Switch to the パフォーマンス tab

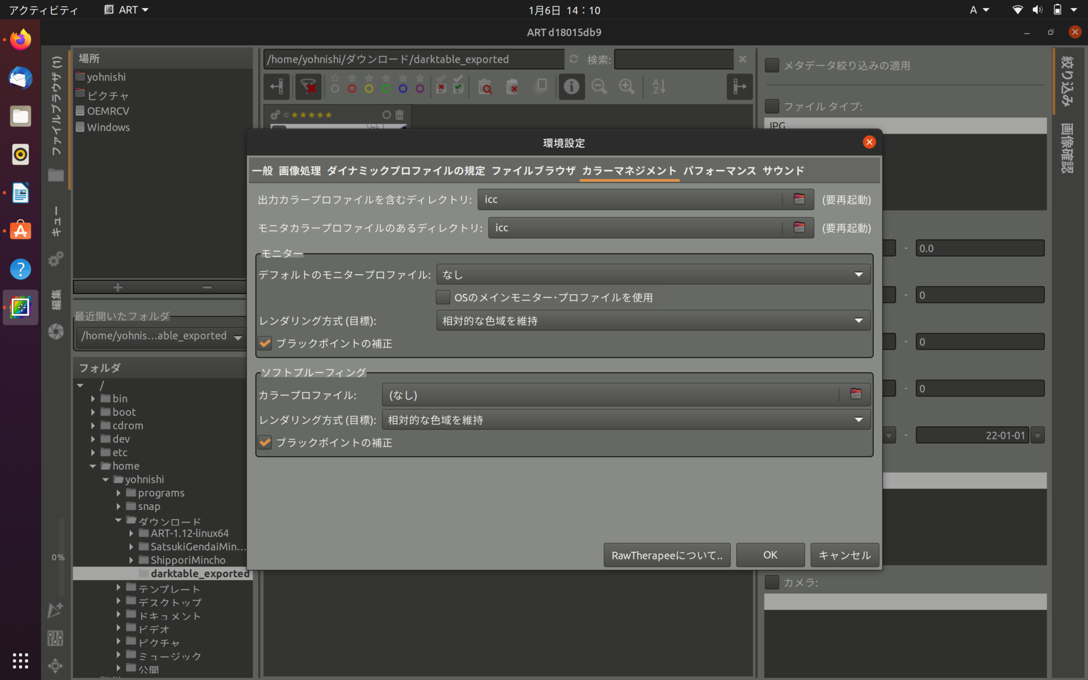point(720,171)
